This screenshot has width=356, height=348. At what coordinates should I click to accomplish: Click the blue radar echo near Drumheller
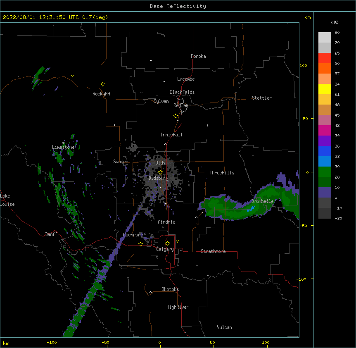pyautogui.click(x=251, y=209)
